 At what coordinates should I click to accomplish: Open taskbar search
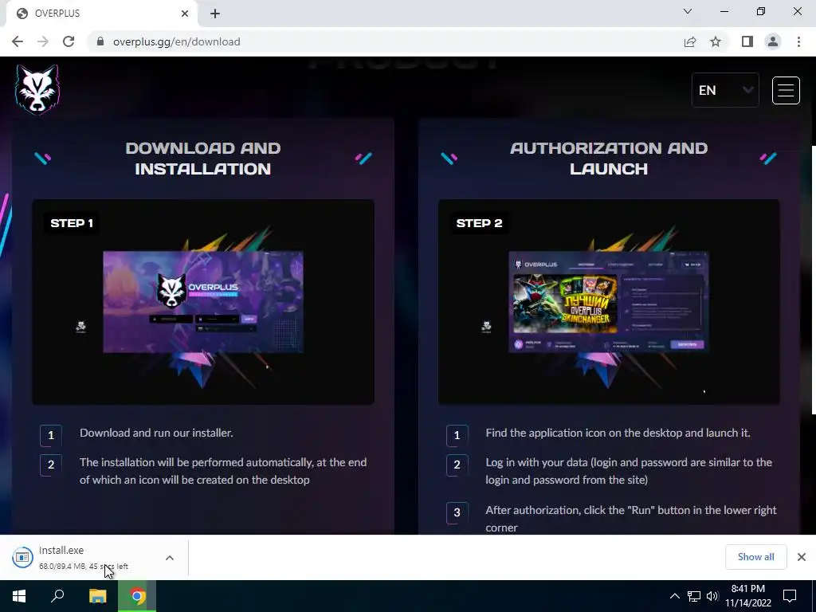(57, 596)
